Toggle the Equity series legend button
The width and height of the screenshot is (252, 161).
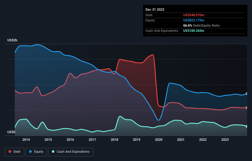(x=36, y=152)
